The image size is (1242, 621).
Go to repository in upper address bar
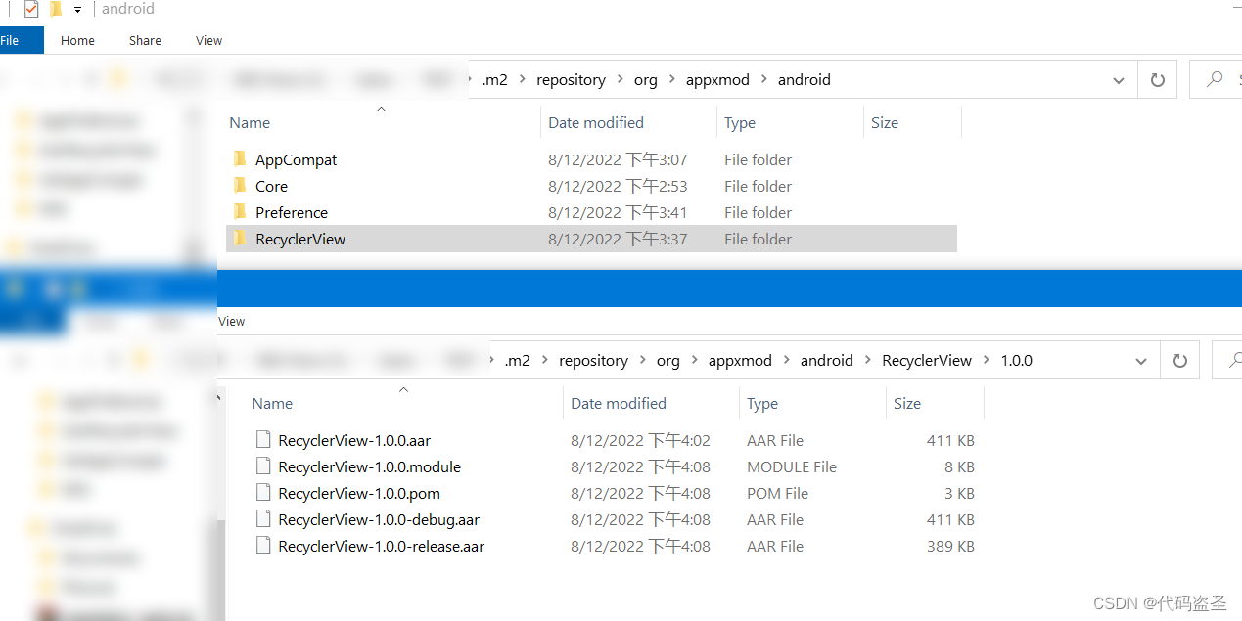[571, 80]
